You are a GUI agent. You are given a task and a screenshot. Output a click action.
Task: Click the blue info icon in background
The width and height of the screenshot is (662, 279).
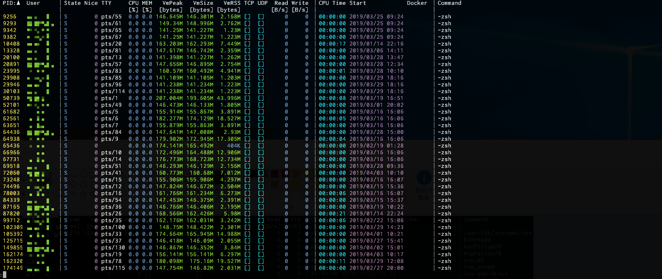coord(424,178)
